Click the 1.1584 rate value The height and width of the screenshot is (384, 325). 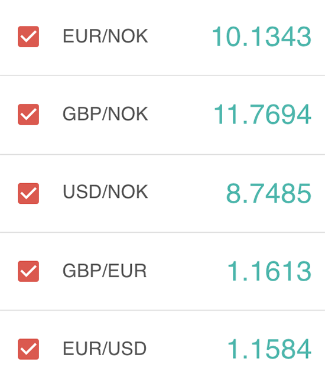tap(269, 349)
